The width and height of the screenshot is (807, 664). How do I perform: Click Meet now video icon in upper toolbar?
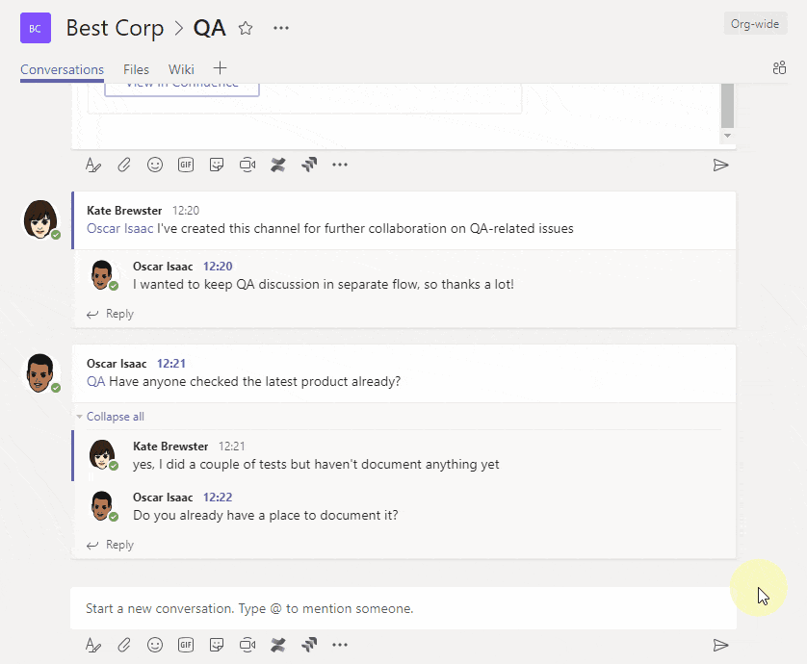[x=247, y=165]
